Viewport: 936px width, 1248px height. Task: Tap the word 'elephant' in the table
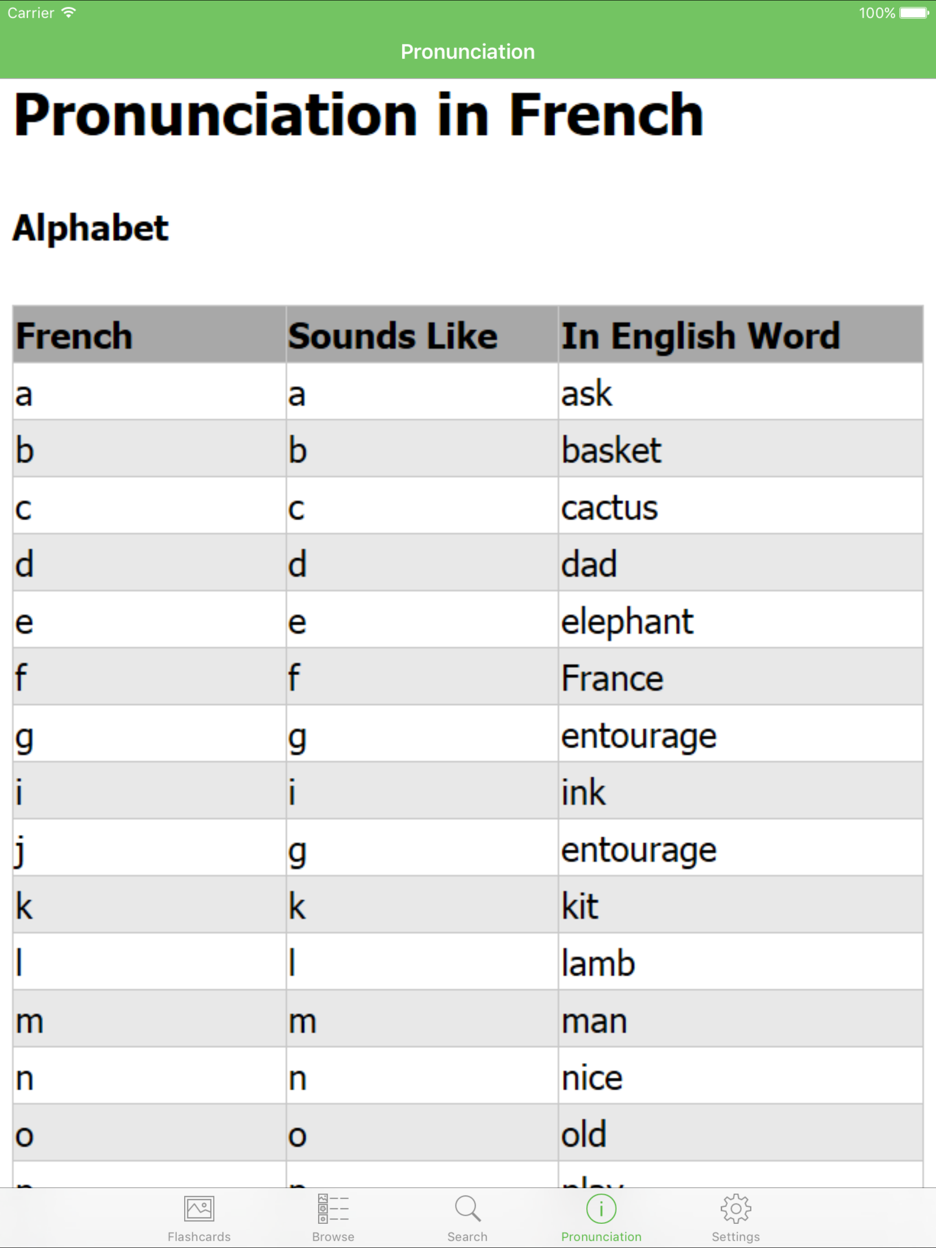pos(627,622)
